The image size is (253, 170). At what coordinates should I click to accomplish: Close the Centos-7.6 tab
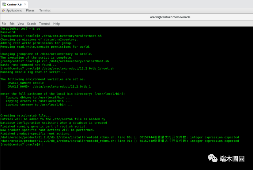(x=25, y=4)
